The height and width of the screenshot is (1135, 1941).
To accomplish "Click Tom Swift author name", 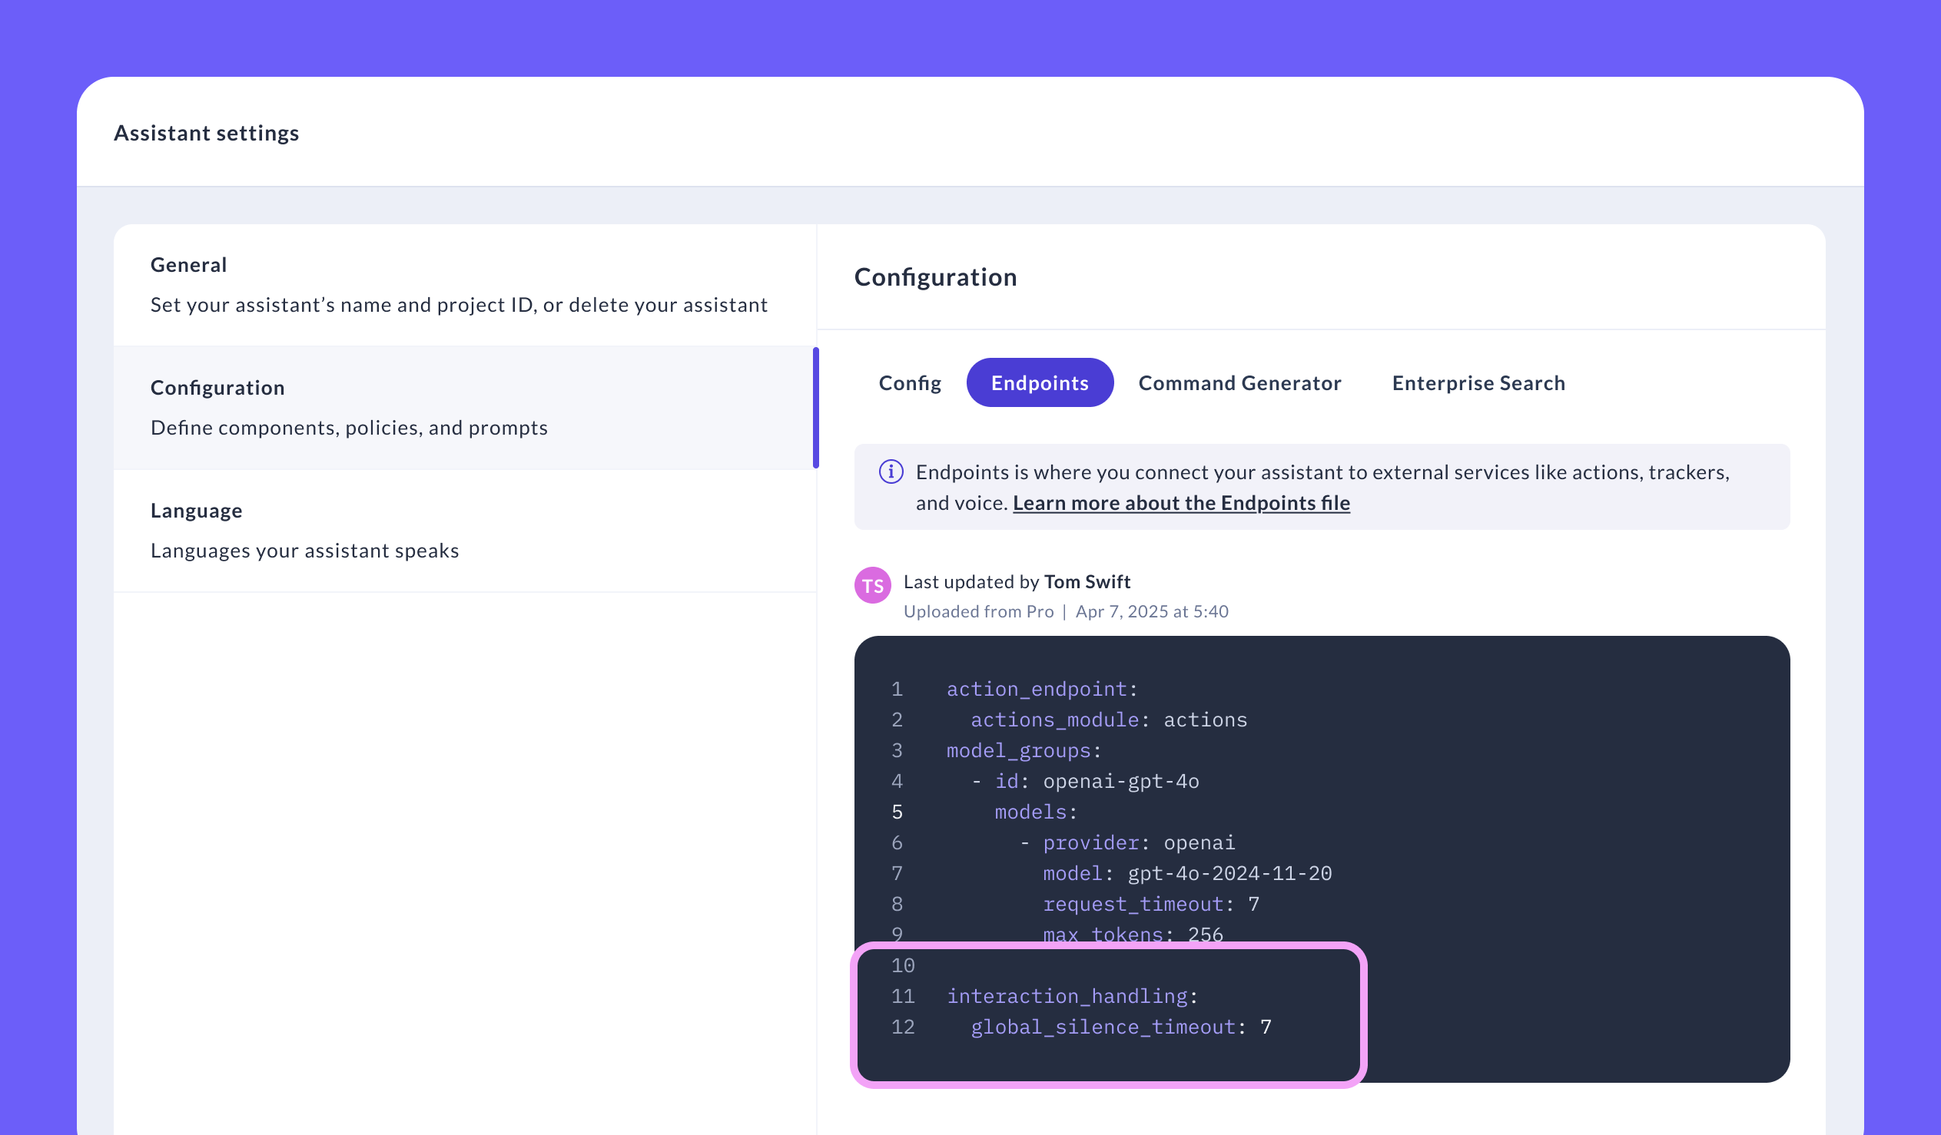I will coord(1086,581).
